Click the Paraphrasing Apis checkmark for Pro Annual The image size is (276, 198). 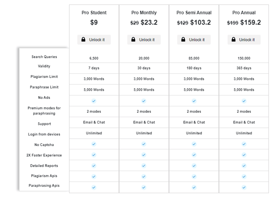(244, 187)
